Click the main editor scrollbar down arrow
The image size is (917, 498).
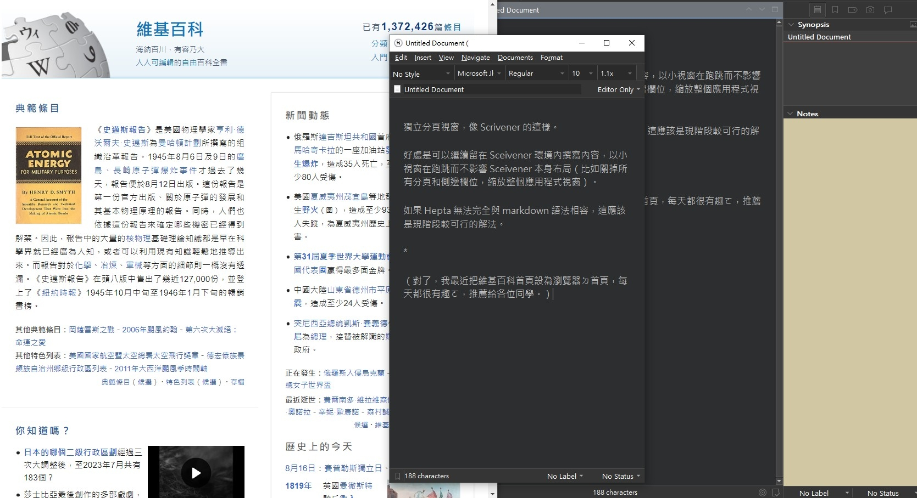(779, 481)
